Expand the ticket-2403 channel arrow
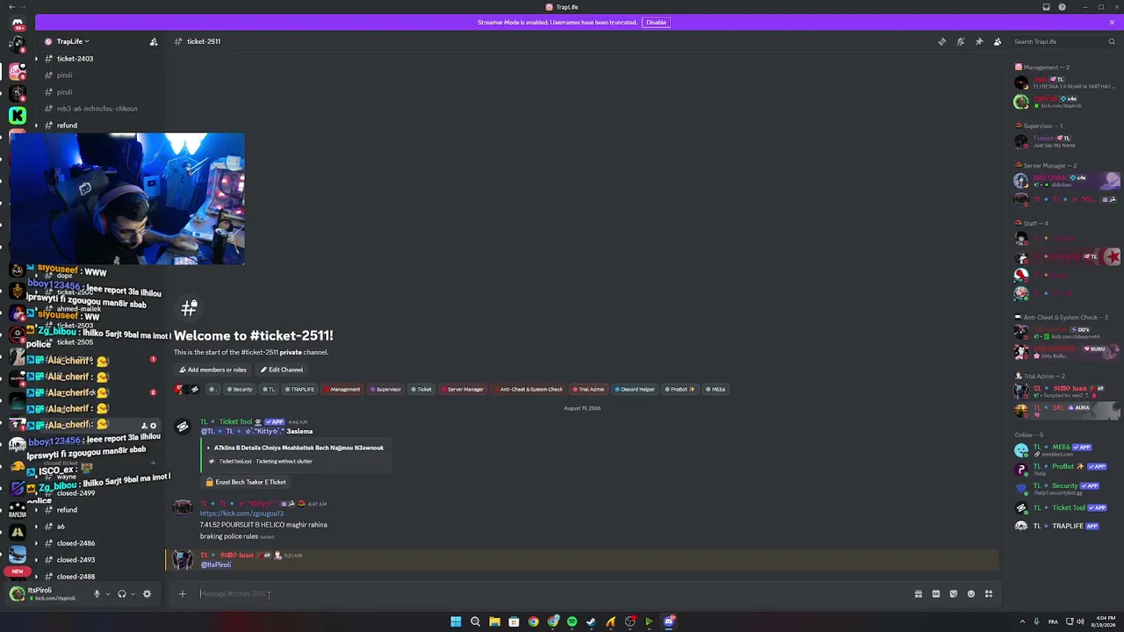This screenshot has width=1124, height=632. [36, 59]
